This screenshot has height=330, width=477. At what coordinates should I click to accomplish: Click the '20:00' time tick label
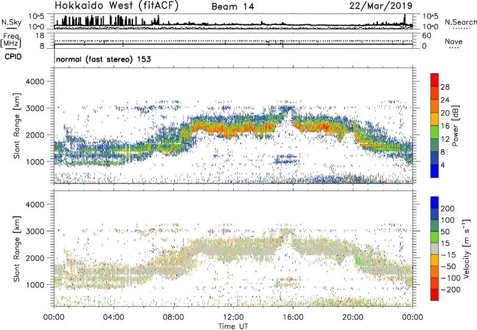352,317
